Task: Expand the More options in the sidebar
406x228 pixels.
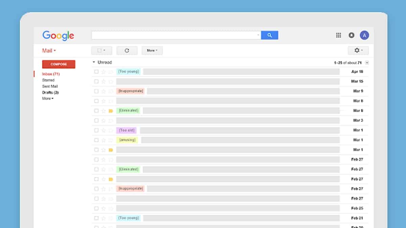Action: [47, 98]
